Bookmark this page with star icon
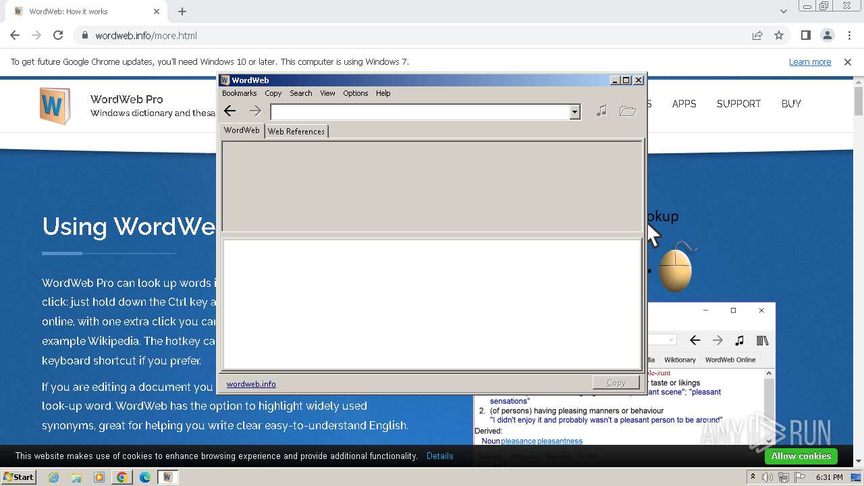Image resolution: width=864 pixels, height=486 pixels. (x=779, y=36)
